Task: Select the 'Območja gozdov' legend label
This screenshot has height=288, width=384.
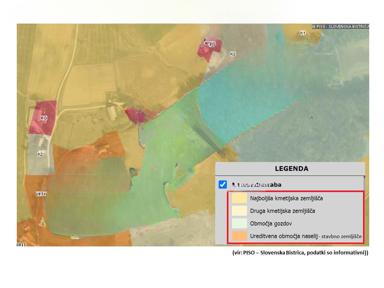Action: [x=271, y=224]
